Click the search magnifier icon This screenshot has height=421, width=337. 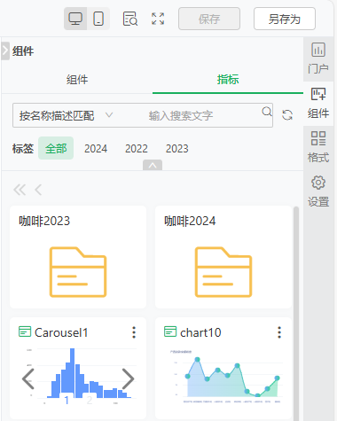267,112
